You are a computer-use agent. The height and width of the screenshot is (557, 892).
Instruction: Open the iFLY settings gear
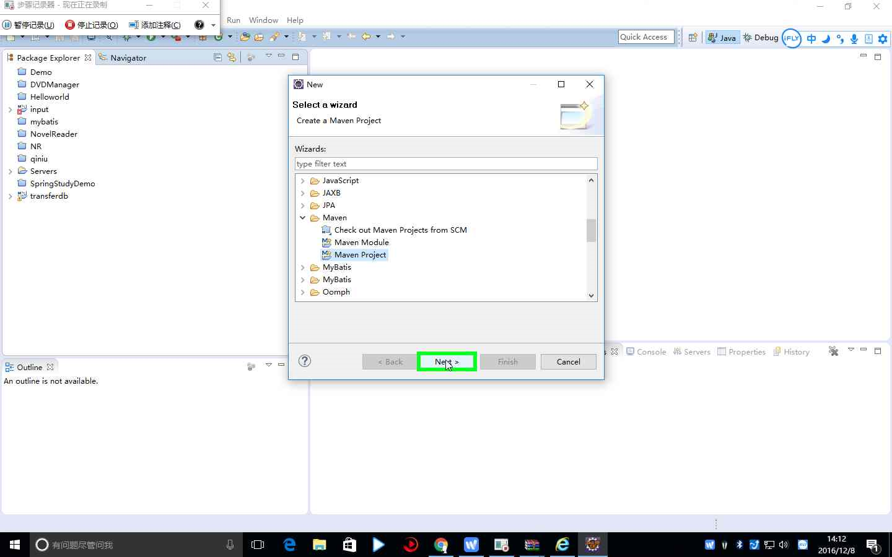click(883, 38)
